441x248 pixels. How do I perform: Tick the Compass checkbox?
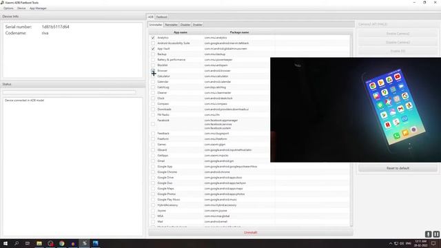(153, 104)
